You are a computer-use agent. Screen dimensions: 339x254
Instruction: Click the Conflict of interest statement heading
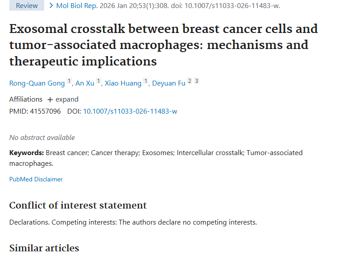pos(78,205)
